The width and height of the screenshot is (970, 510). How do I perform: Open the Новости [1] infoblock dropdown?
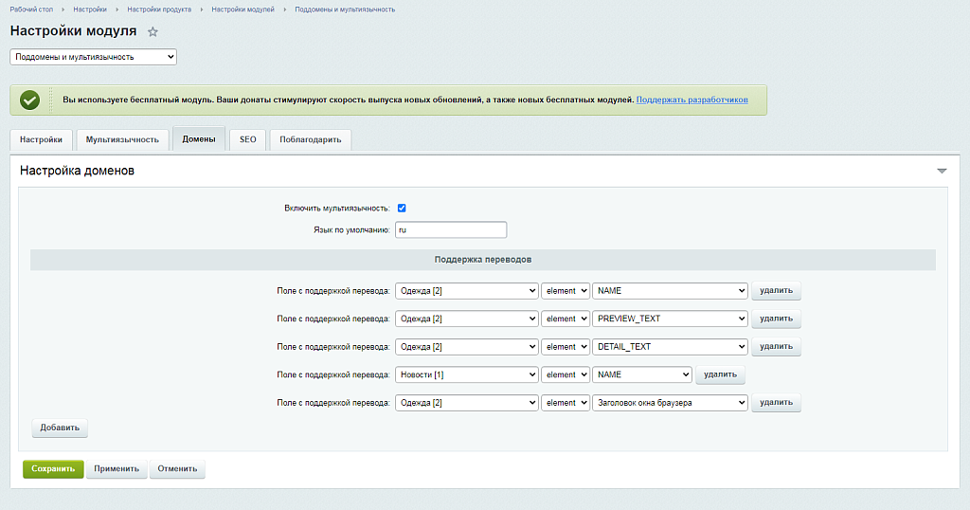466,374
